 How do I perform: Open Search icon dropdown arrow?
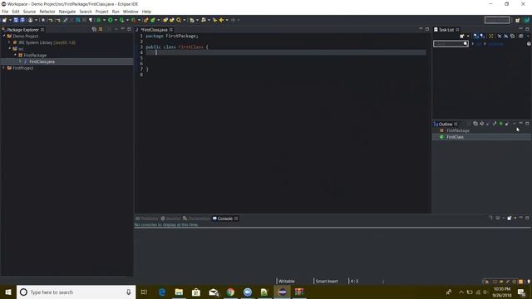pyautogui.click(x=185, y=20)
